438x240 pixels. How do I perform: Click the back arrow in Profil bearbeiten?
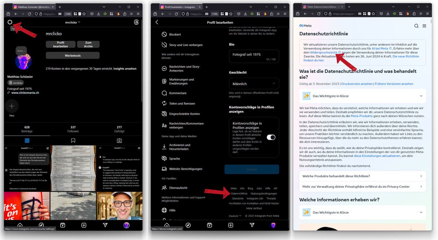[x=157, y=22]
